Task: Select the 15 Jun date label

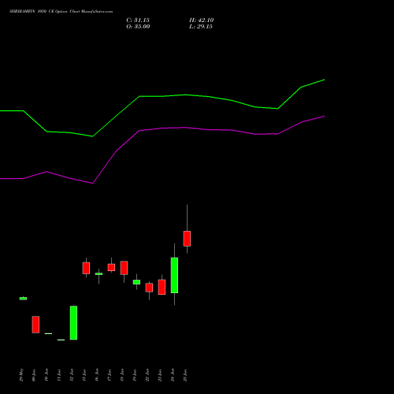Action: pos(84,375)
